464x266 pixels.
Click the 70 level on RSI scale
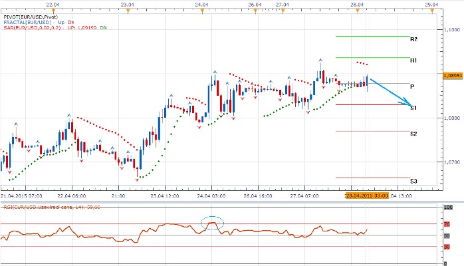[x=447, y=225]
